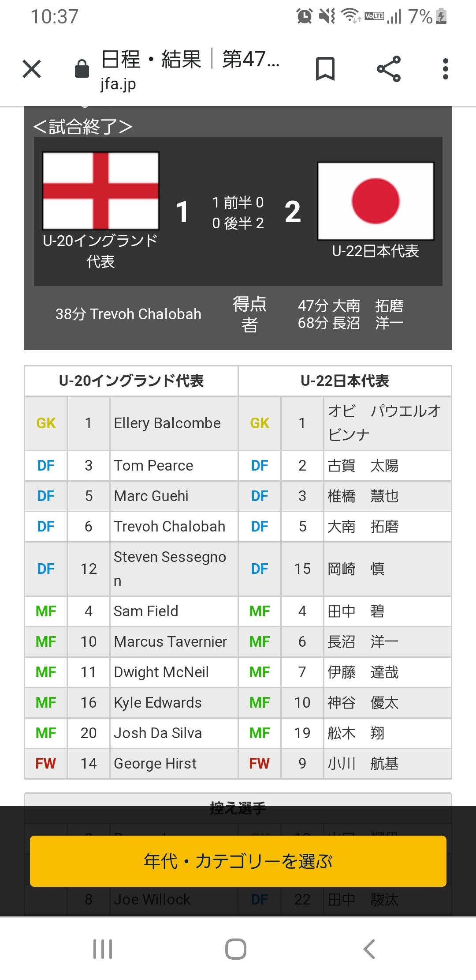Tap the battery status icon

[x=441, y=16]
